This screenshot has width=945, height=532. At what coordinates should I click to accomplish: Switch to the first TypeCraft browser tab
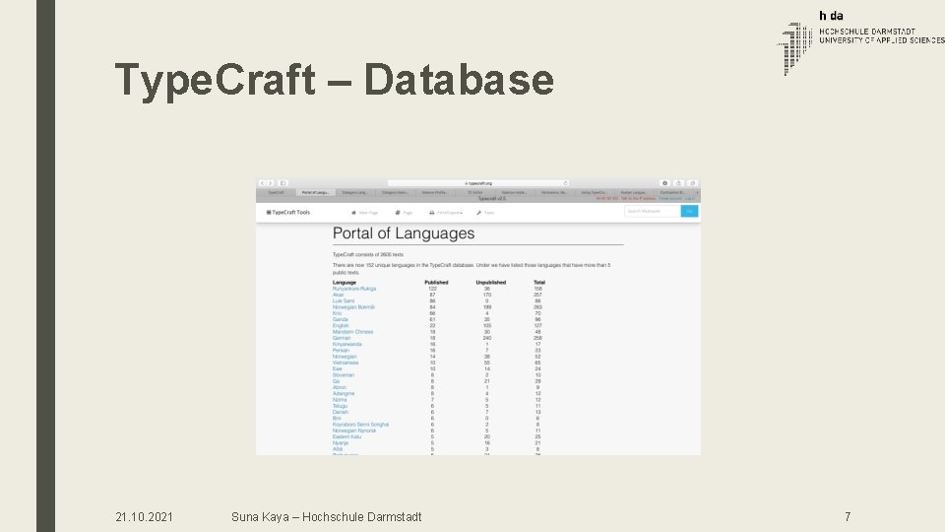(x=276, y=192)
